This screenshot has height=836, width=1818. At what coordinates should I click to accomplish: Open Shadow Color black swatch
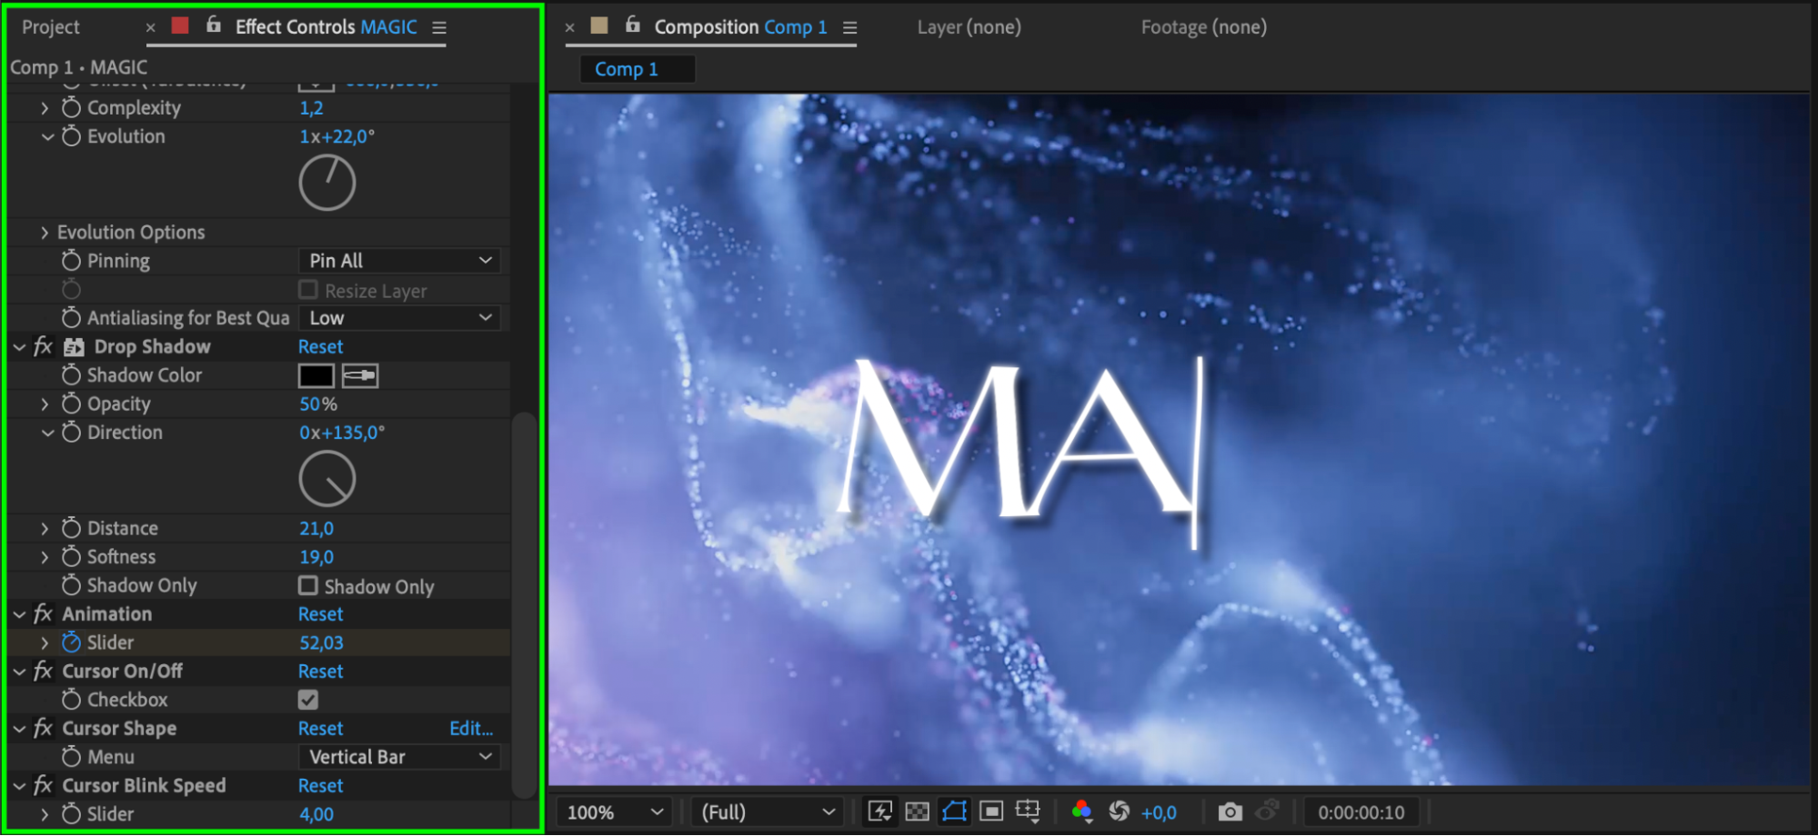tap(316, 375)
